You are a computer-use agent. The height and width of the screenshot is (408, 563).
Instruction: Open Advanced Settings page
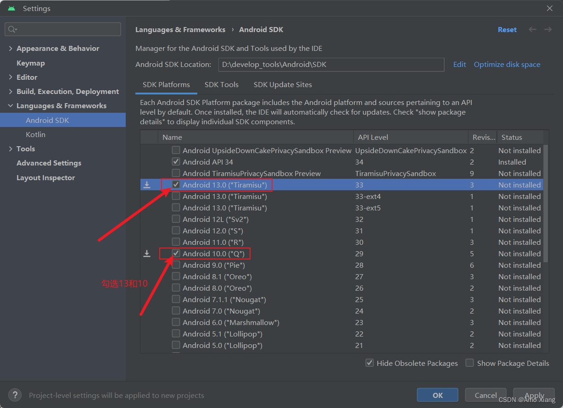[x=49, y=163]
